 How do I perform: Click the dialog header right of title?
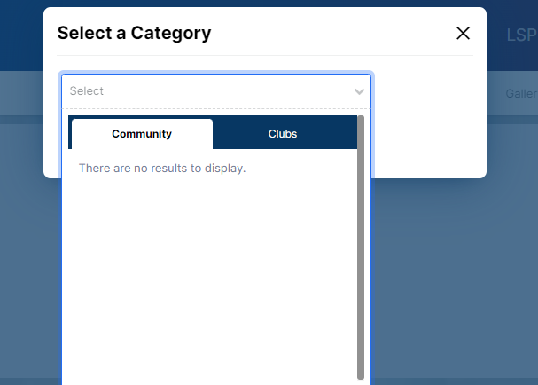(337, 34)
